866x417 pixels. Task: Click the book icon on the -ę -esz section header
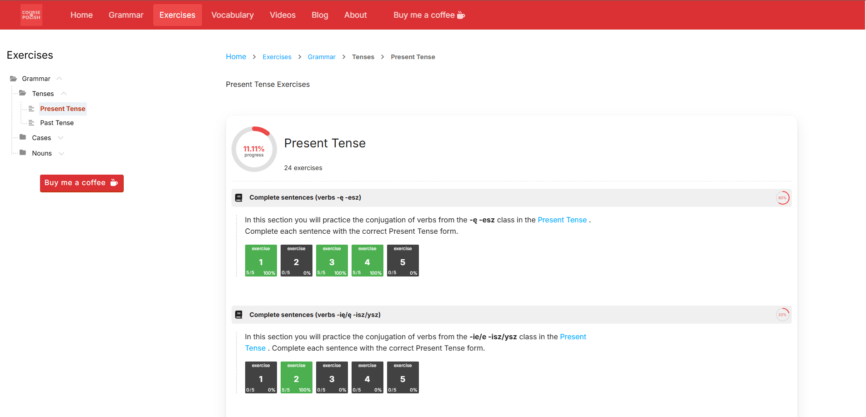point(238,197)
